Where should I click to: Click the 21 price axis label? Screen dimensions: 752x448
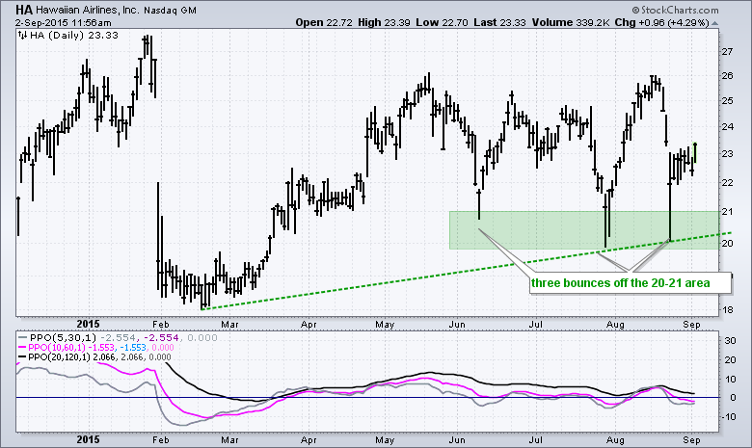click(727, 212)
